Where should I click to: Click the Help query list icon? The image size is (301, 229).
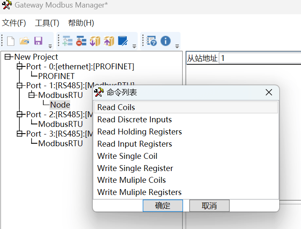click(152, 41)
